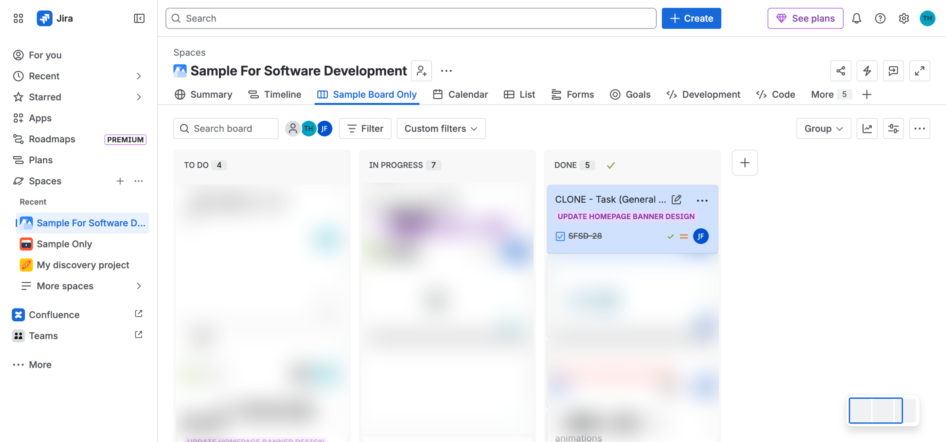Toggle the TH assignee avatar filter

(309, 128)
